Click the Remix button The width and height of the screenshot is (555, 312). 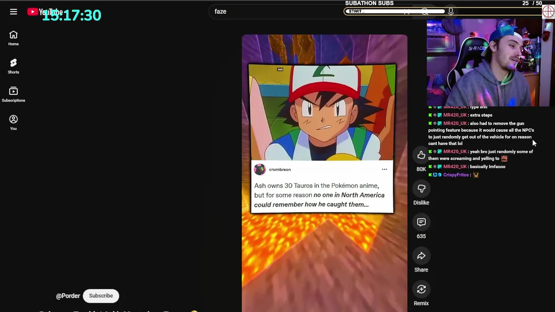pyautogui.click(x=421, y=289)
